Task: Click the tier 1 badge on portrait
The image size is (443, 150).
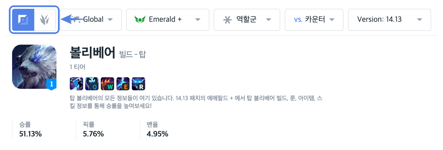Action: [51, 84]
